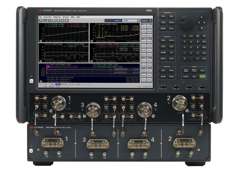This screenshot has height=177, width=236.
Task: Click the redo arrow icon in the on-screen toolbar
Action: pyautogui.click(x=45, y=20)
